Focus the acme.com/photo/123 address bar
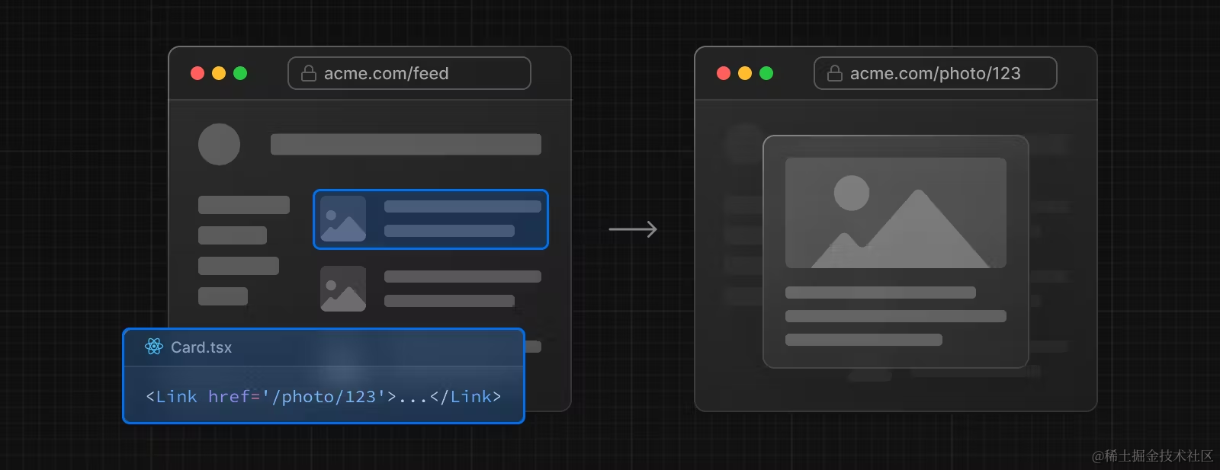This screenshot has width=1220, height=470. pos(935,73)
